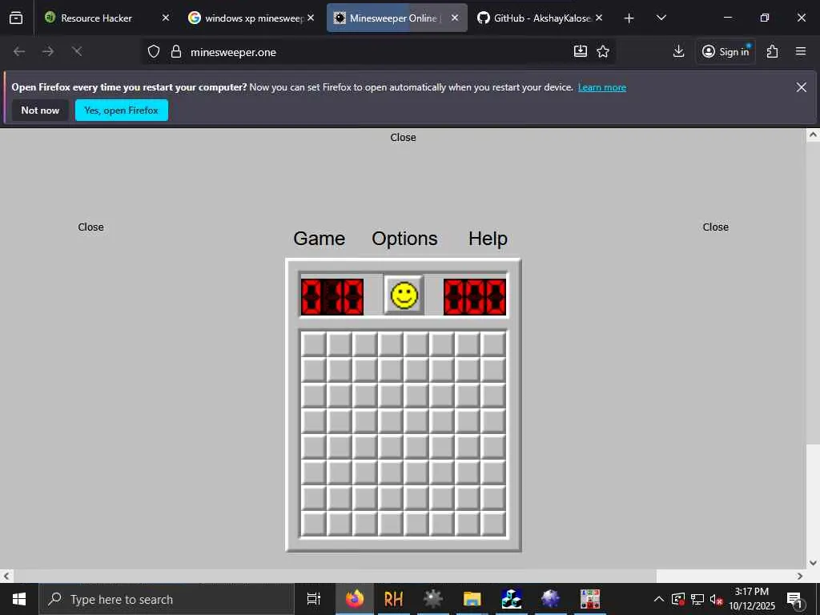This screenshot has height=615, width=820.
Task: Click the Sign in button
Action: click(x=726, y=51)
